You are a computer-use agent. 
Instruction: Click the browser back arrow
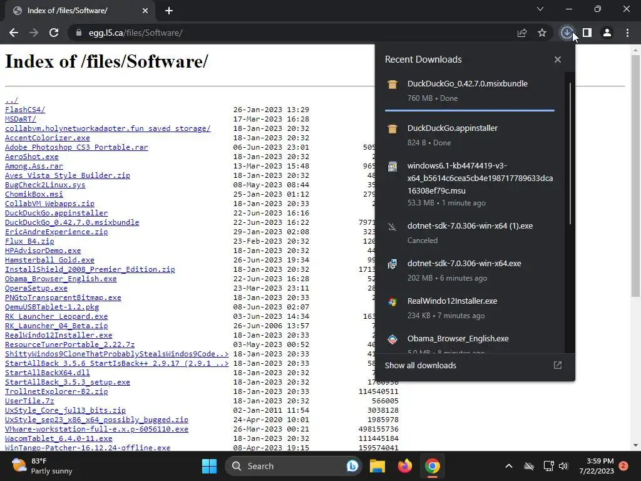click(14, 33)
